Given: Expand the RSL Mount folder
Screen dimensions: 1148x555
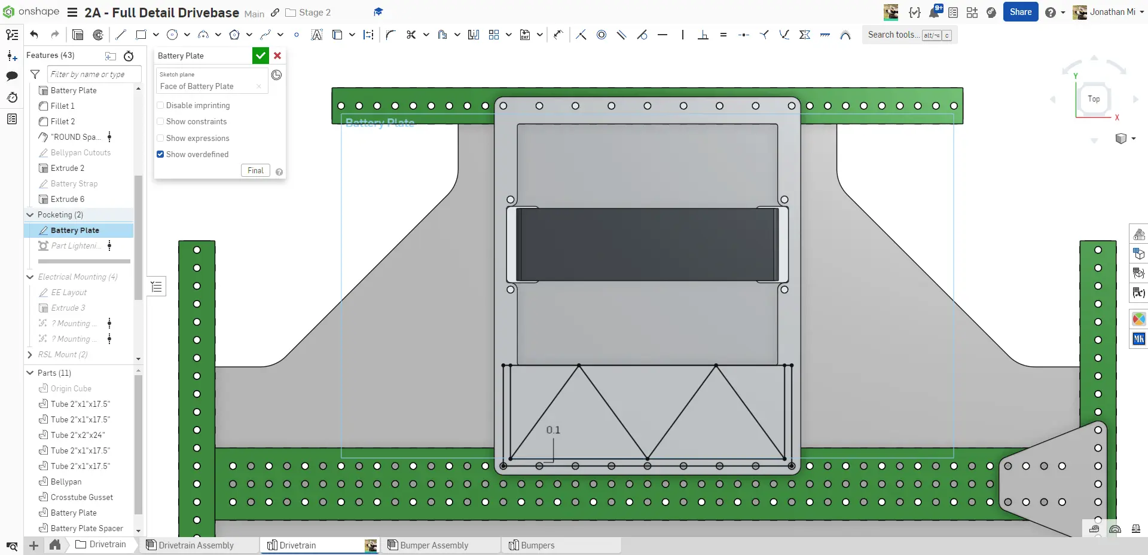Looking at the screenshot, I should coord(30,354).
